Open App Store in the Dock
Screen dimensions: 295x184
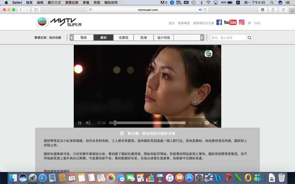click(189, 178)
